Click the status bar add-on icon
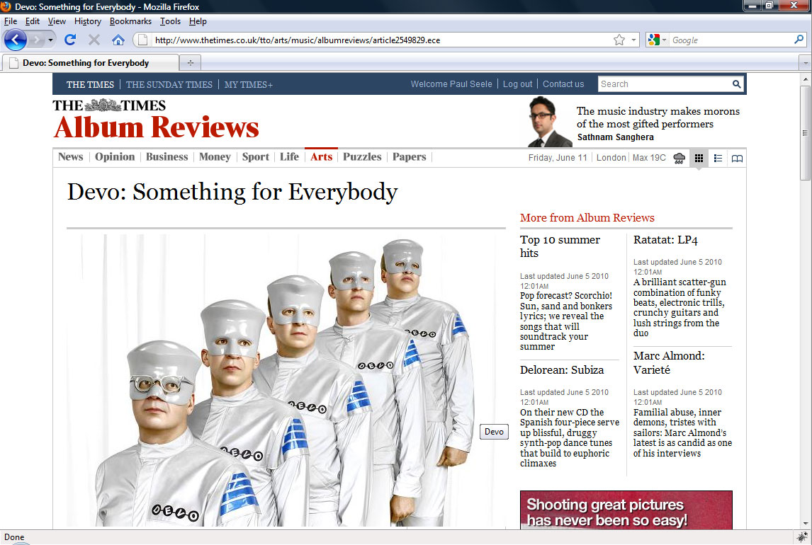The height and width of the screenshot is (545, 812). pyautogui.click(x=803, y=537)
